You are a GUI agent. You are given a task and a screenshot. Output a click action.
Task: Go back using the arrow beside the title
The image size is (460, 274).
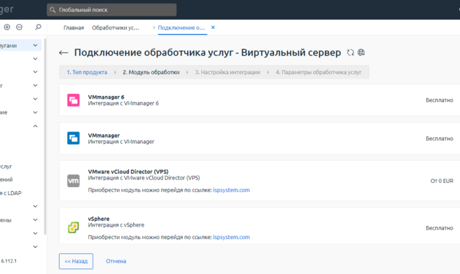coord(64,53)
